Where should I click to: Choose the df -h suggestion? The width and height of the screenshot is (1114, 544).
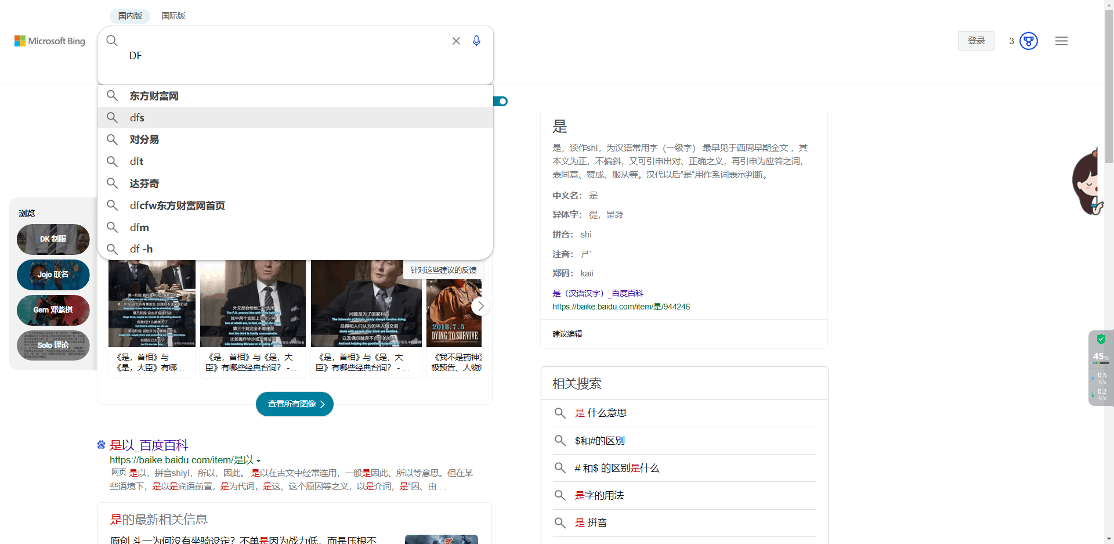click(x=295, y=249)
